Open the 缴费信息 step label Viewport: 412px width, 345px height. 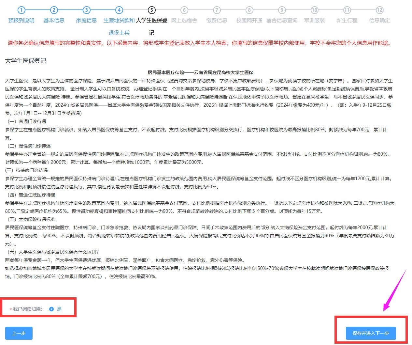point(217,20)
